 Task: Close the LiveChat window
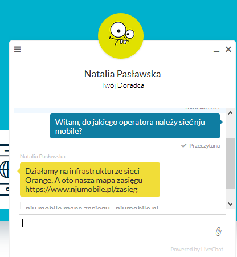(228, 50)
